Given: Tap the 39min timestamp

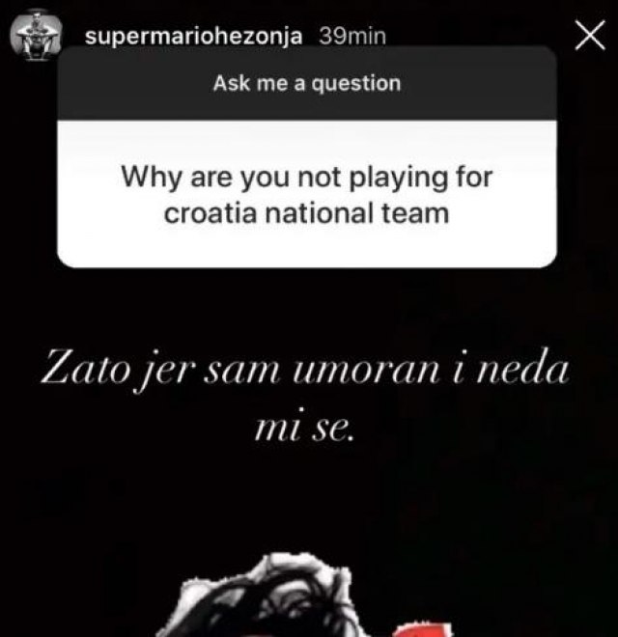Looking at the screenshot, I should pos(352,37).
